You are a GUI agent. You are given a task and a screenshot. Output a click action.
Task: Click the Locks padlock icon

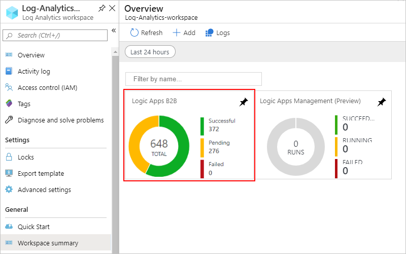[x=9, y=157]
